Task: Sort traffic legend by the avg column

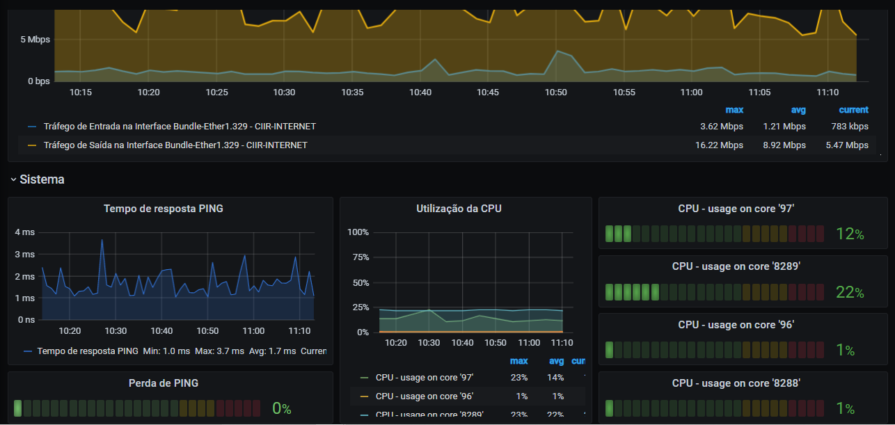Action: [x=798, y=110]
